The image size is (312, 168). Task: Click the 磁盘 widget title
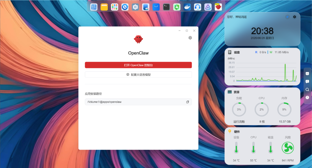pos(237,52)
